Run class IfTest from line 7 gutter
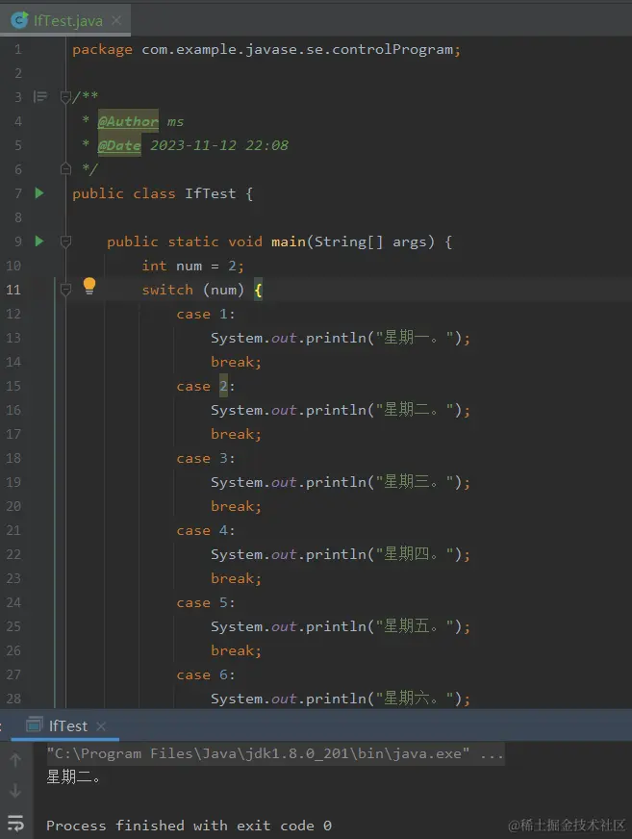Viewport: 632px width, 839px height. tap(39, 192)
